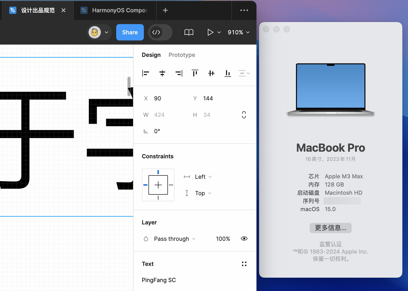This screenshot has height=291, width=408.
Task: Present prototype with play icon
Action: coord(210,32)
